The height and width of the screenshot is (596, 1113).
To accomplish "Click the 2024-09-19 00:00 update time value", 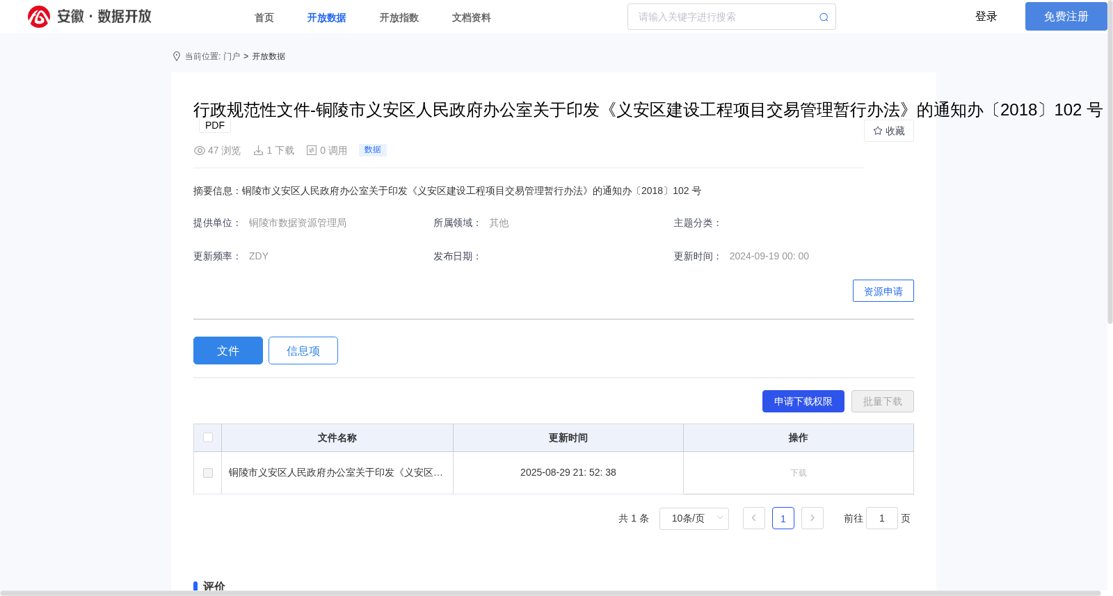I will pyautogui.click(x=769, y=256).
